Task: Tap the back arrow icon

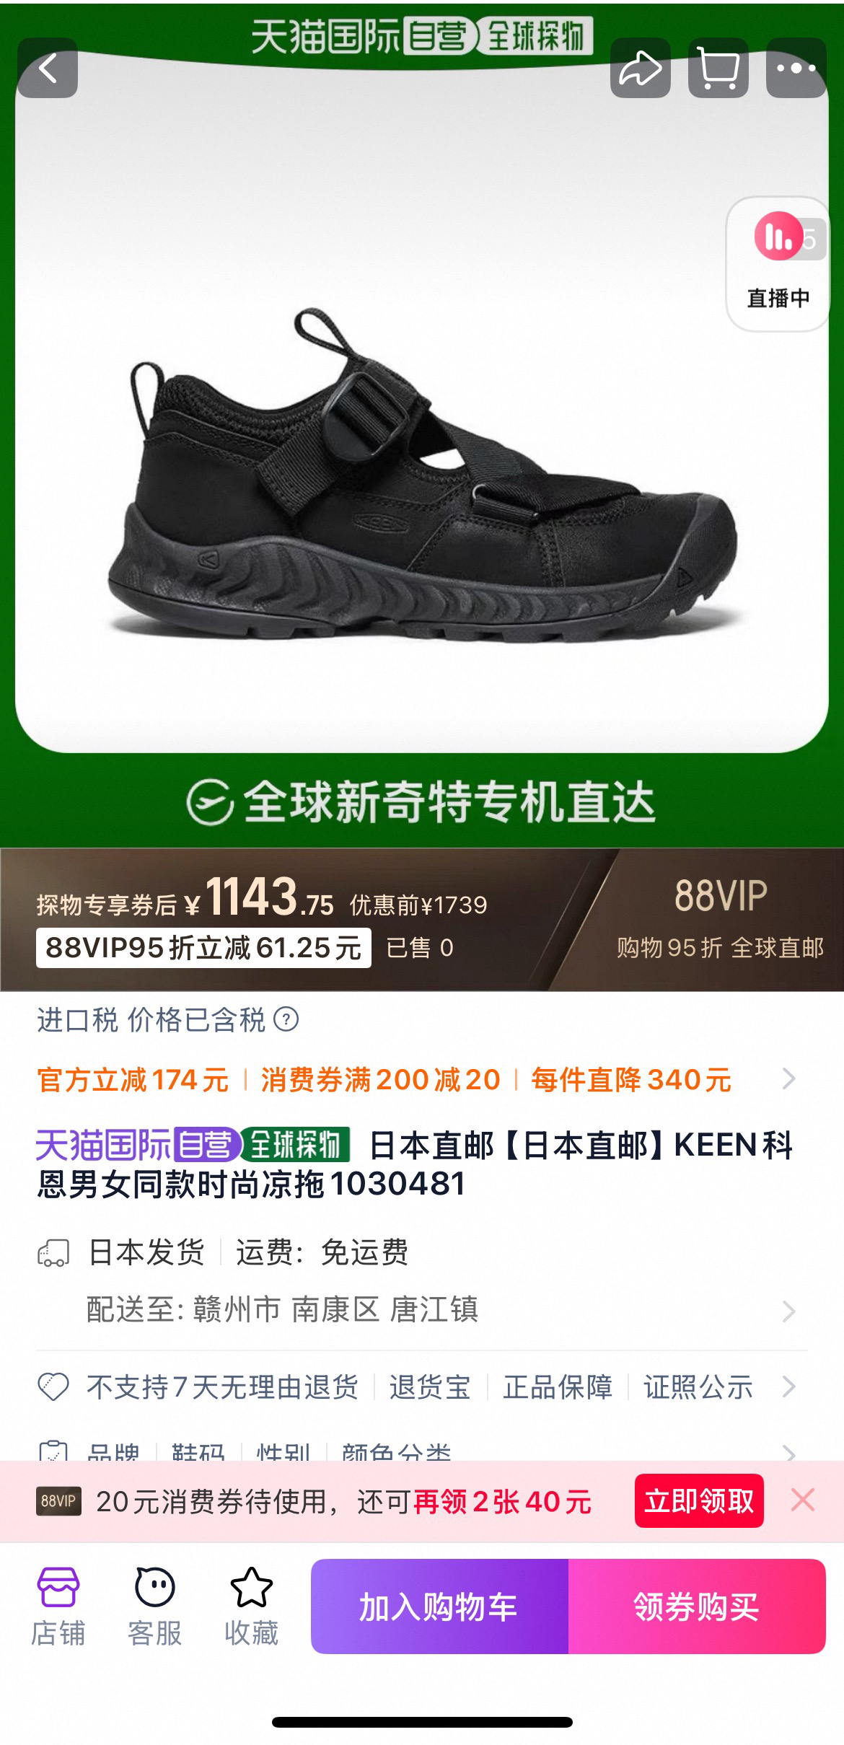Action: pyautogui.click(x=48, y=69)
